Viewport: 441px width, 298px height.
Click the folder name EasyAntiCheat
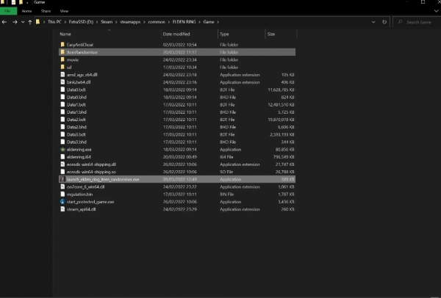[80, 45]
